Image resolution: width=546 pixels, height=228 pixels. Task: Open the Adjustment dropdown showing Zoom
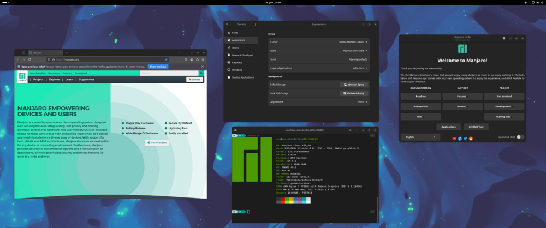coord(362,102)
